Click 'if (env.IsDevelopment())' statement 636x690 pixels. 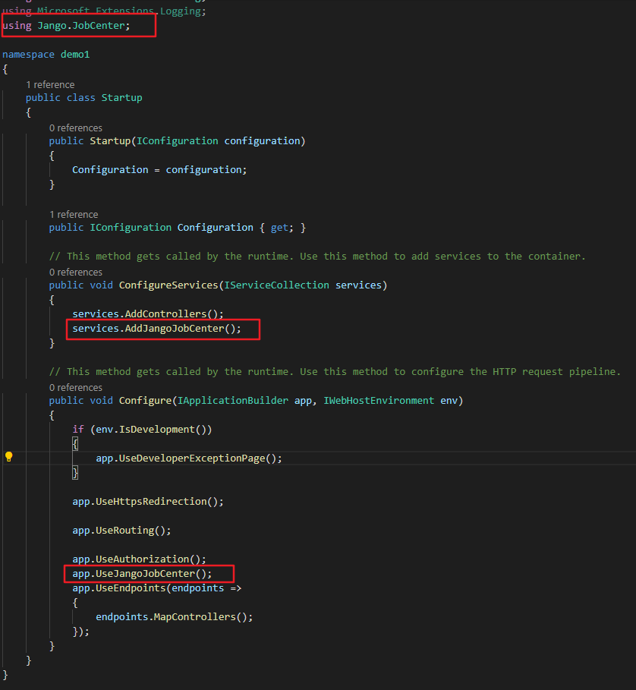click(x=142, y=430)
